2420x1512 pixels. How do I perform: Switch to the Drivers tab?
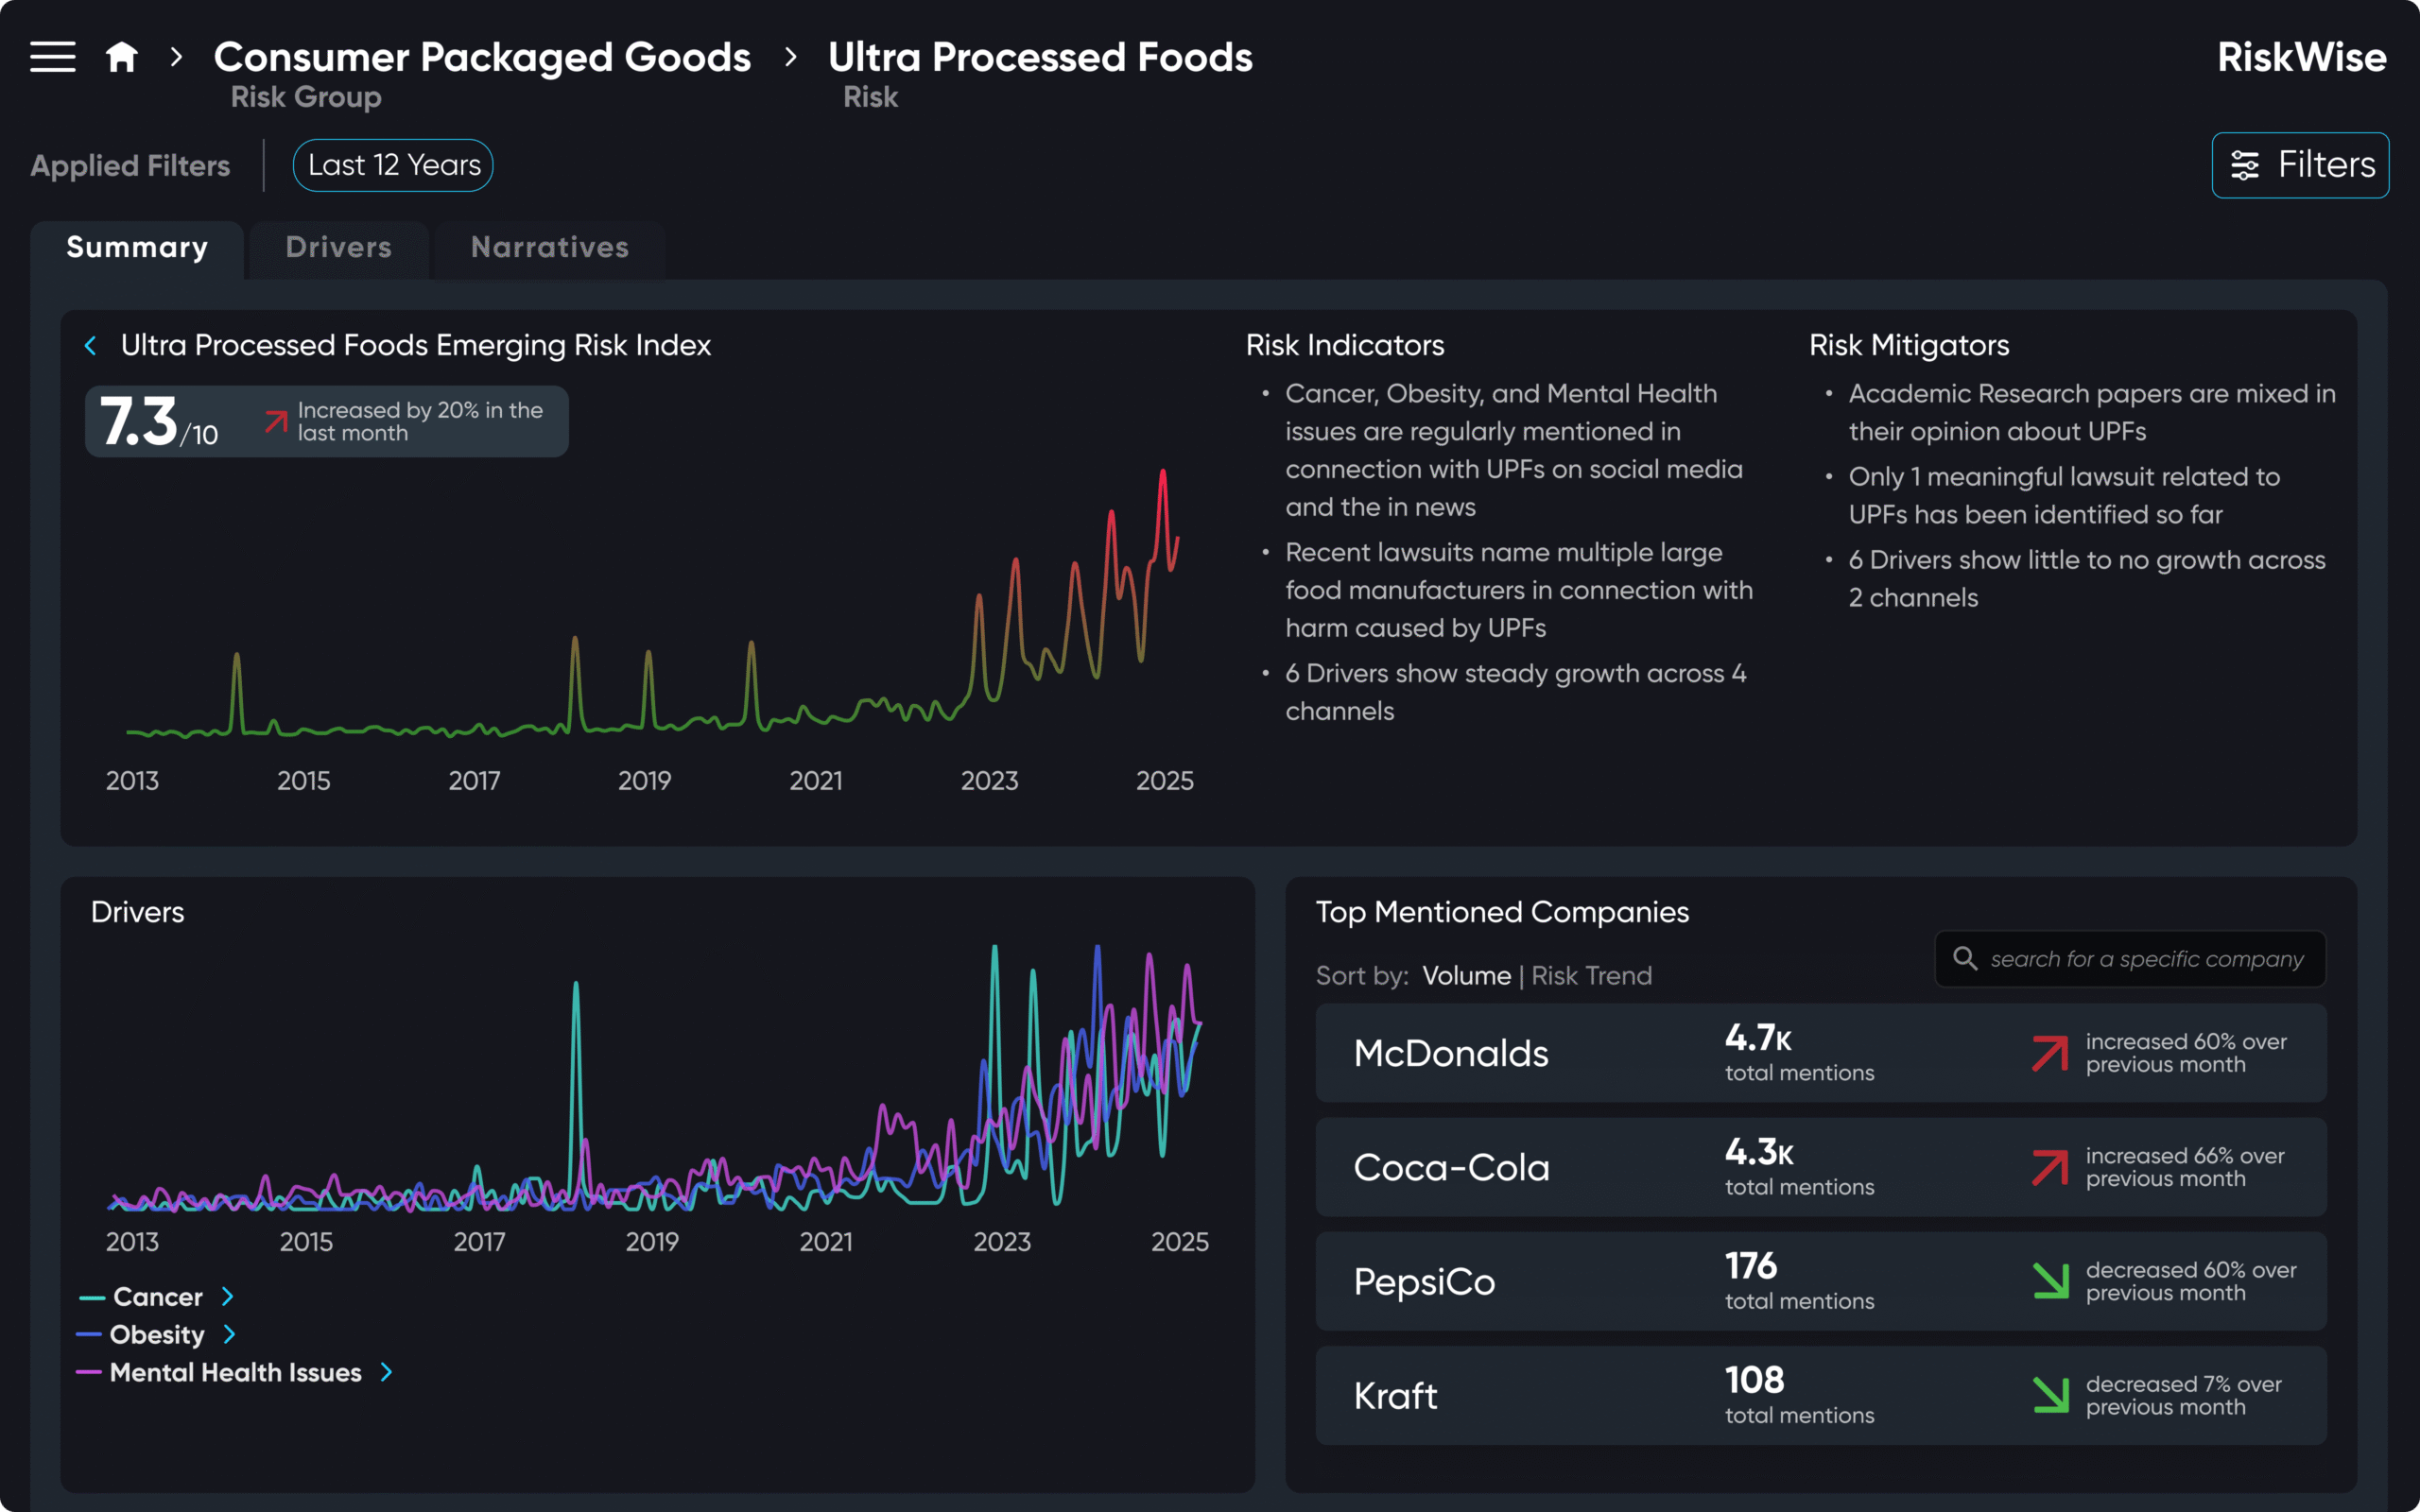coord(338,247)
